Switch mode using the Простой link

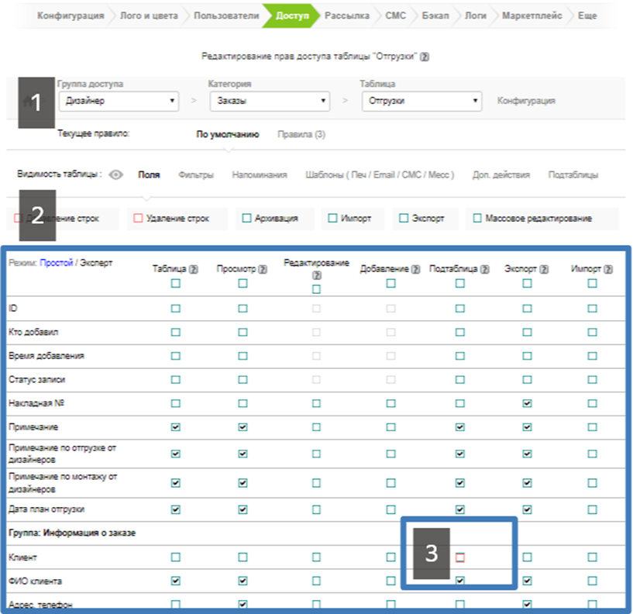[56, 264]
